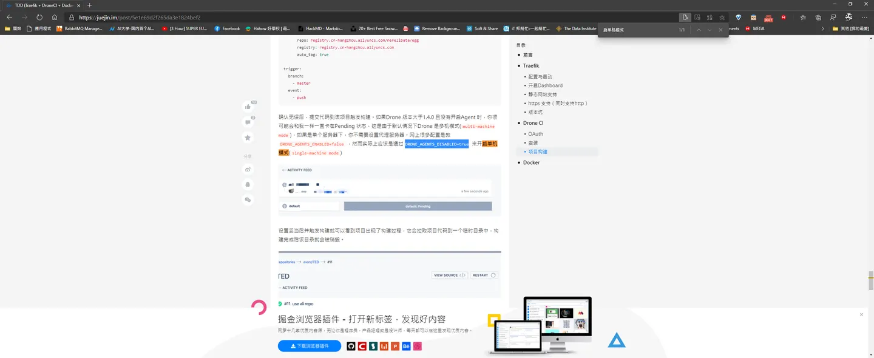This screenshot has height=358, width=874.
Task: Click the QQ share icon in the sidebar
Action: (248, 184)
